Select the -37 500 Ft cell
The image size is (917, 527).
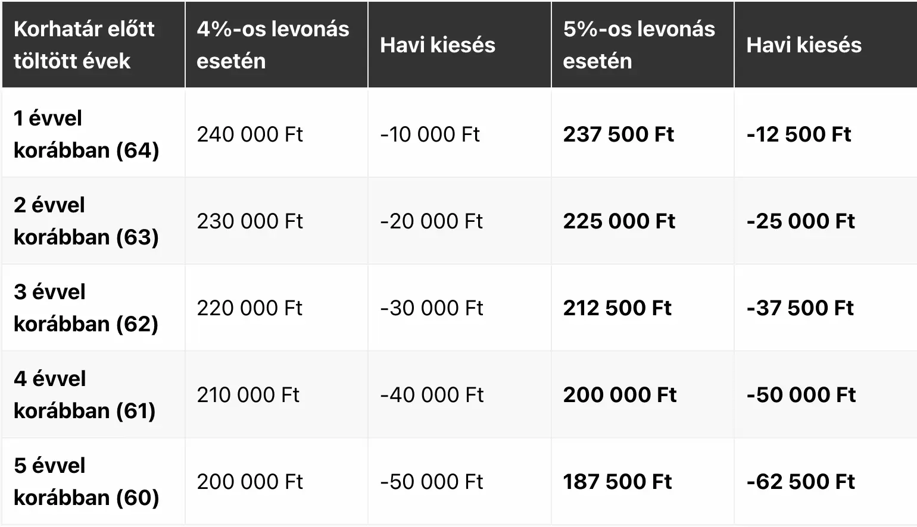pos(800,308)
